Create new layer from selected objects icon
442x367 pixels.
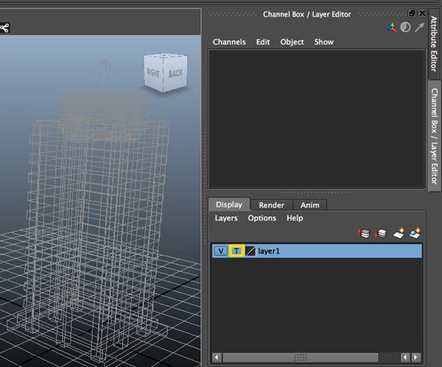pyautogui.click(x=415, y=232)
